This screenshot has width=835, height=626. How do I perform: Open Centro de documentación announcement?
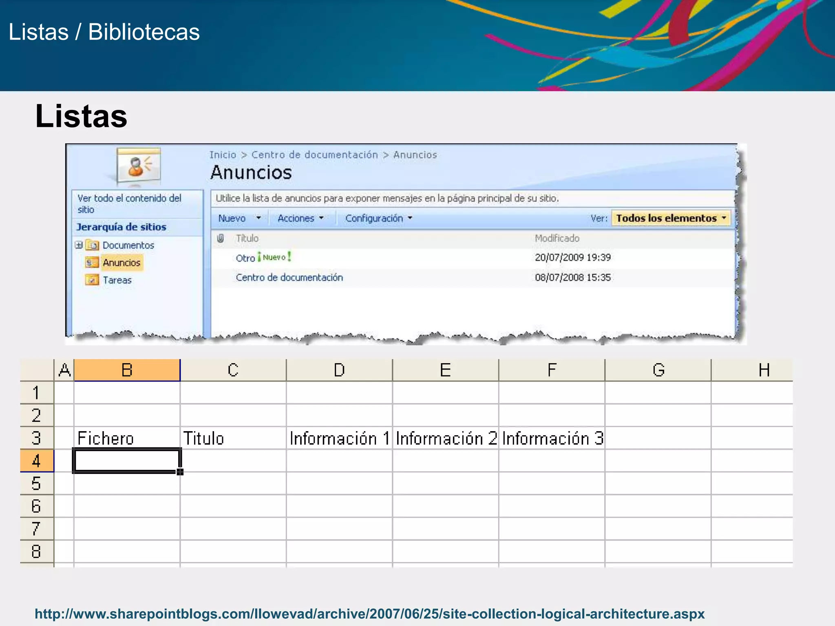(x=289, y=278)
